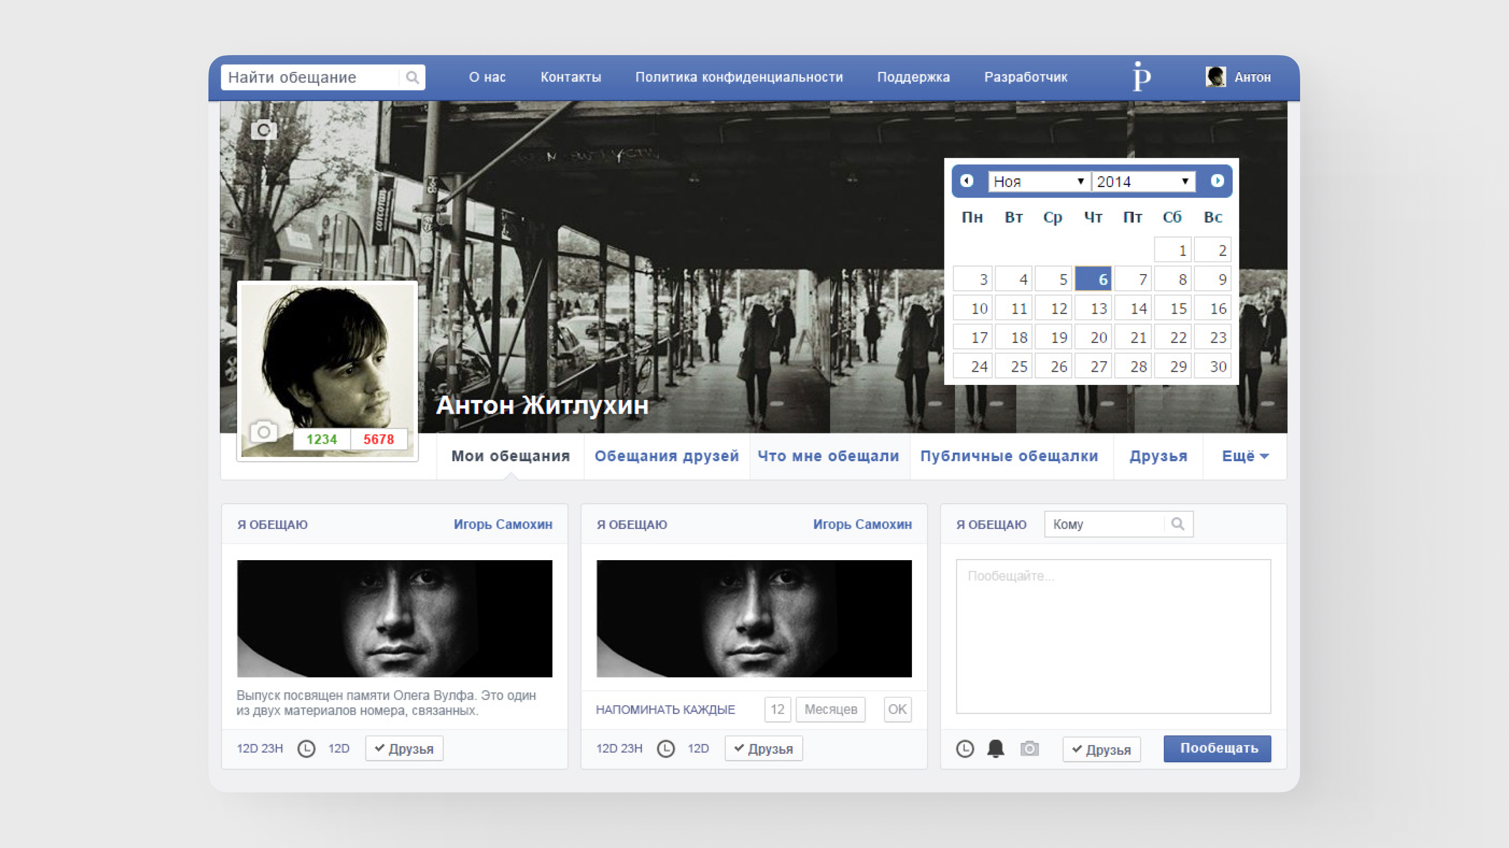Set deadline with clock in new promise form
1509x848 pixels.
[x=965, y=749]
